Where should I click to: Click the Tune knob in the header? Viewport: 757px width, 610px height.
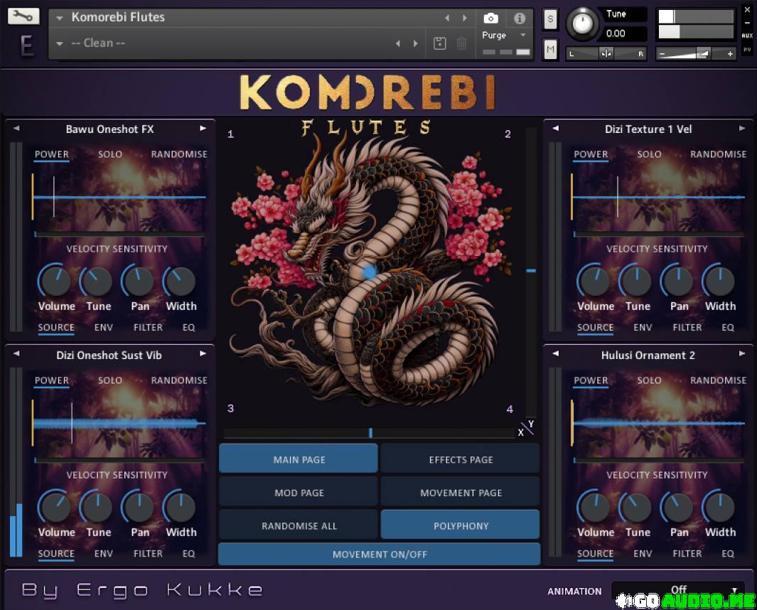tap(582, 23)
